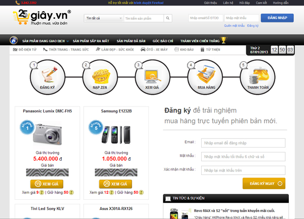Focus the registration Mật khẩu field
The image size is (304, 219).
(x=243, y=157)
